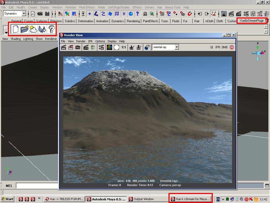The height and width of the screenshot is (203, 270).
Task: Open the Vue atmosphere (sun and cloud) icon
Action: click(33, 29)
